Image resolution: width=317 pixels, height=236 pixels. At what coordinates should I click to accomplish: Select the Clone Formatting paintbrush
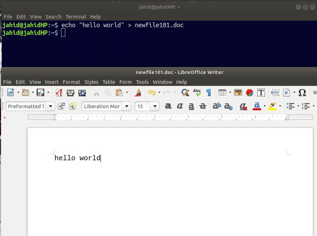139,93
